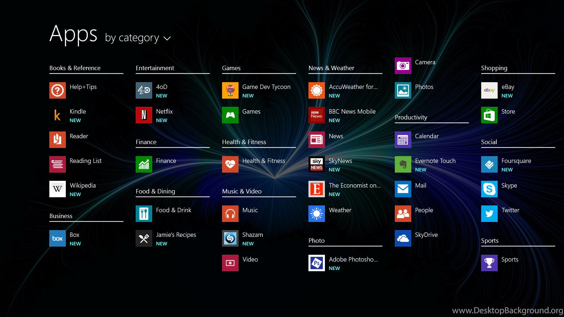Open The Economist app icon
Screen dimensions: 564x317
coord(317,189)
